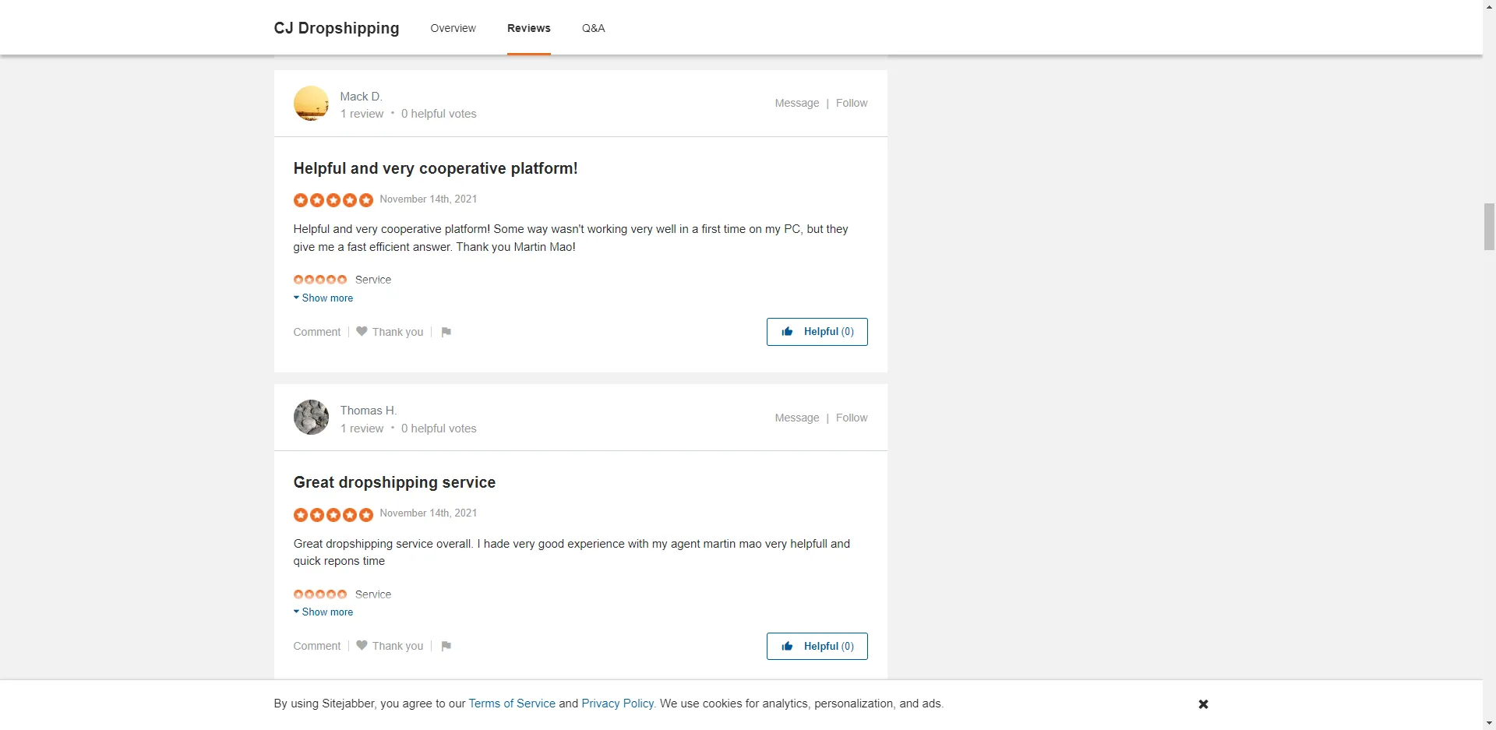The width and height of the screenshot is (1496, 730).
Task: Mark Mack D.'s review as Helpful
Action: tap(817, 332)
